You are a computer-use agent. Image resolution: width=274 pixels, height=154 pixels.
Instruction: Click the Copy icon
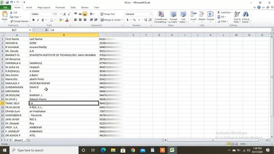(12, 17)
